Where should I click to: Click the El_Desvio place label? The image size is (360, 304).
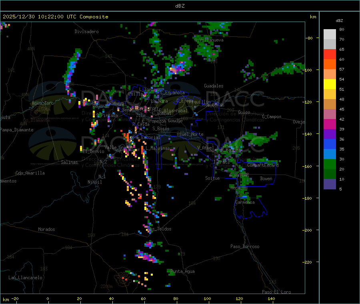click(94, 151)
